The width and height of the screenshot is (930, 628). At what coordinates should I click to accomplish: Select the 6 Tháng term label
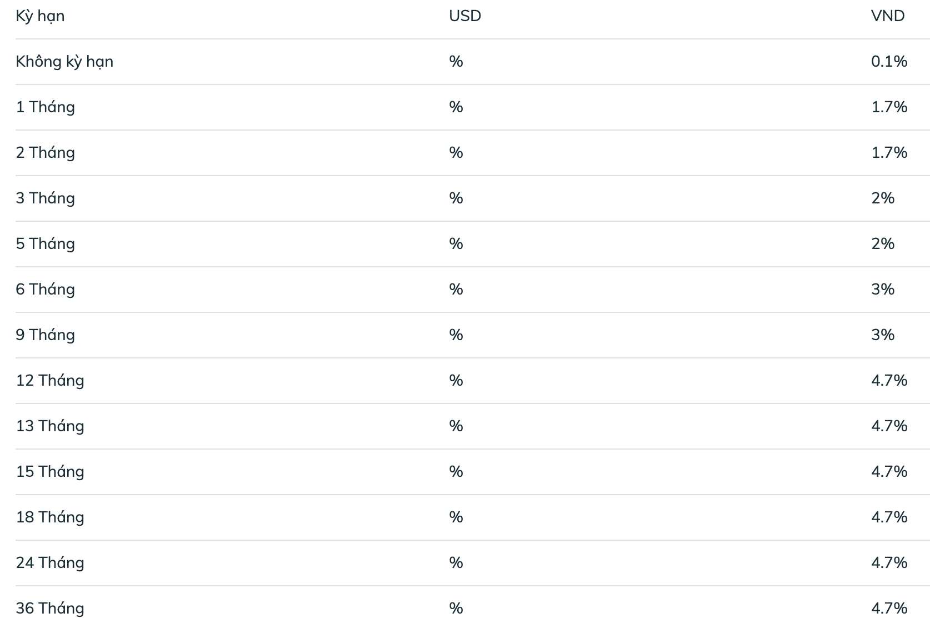click(x=46, y=290)
